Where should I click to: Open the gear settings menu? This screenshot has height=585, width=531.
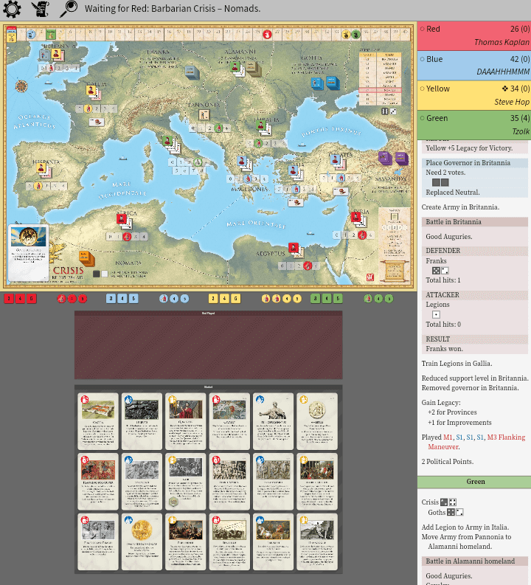(x=12, y=10)
